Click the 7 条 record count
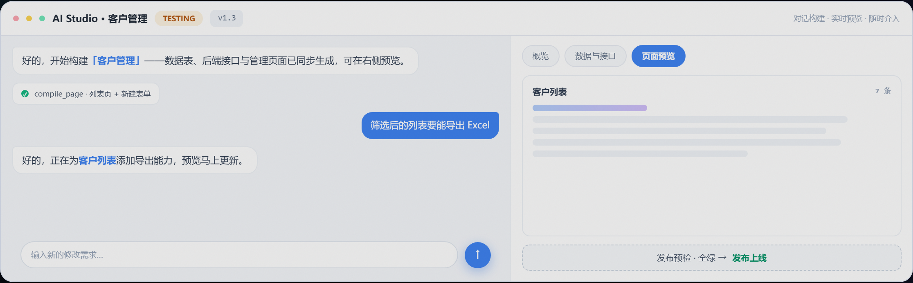The image size is (913, 283). click(x=883, y=91)
